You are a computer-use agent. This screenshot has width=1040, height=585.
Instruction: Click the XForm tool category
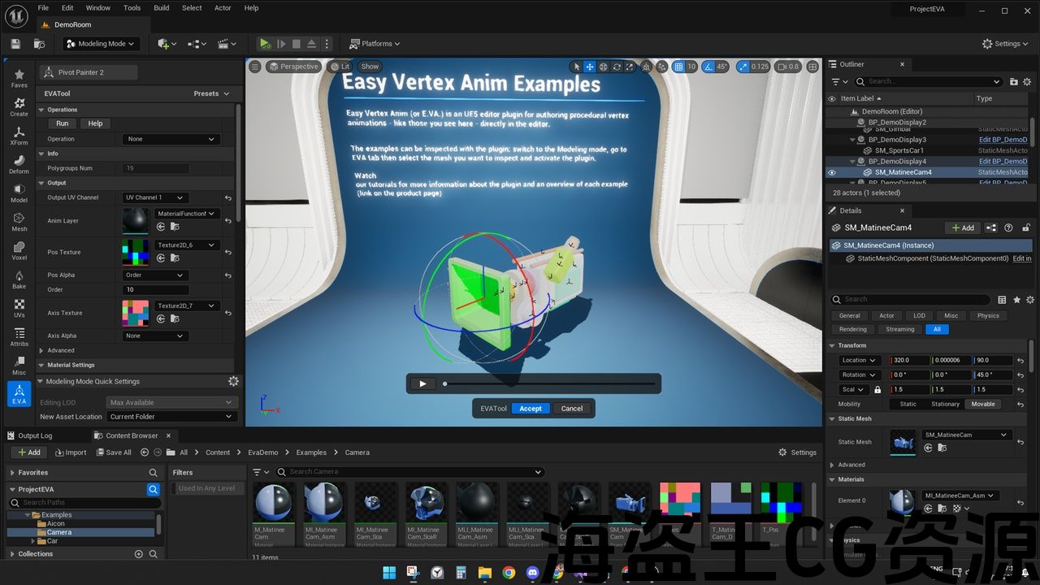point(19,133)
